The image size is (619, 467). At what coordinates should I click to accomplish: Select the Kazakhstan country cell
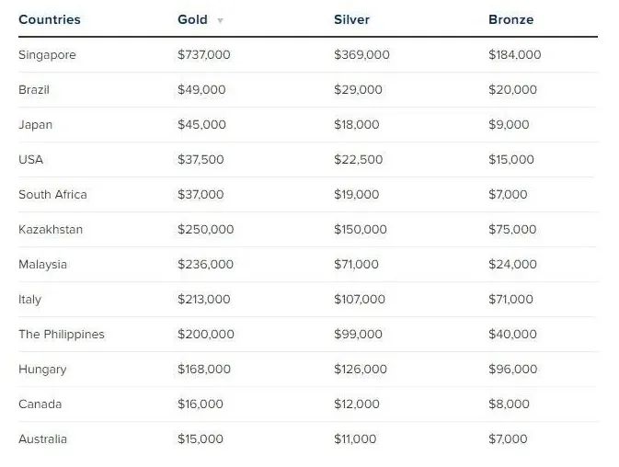51,229
